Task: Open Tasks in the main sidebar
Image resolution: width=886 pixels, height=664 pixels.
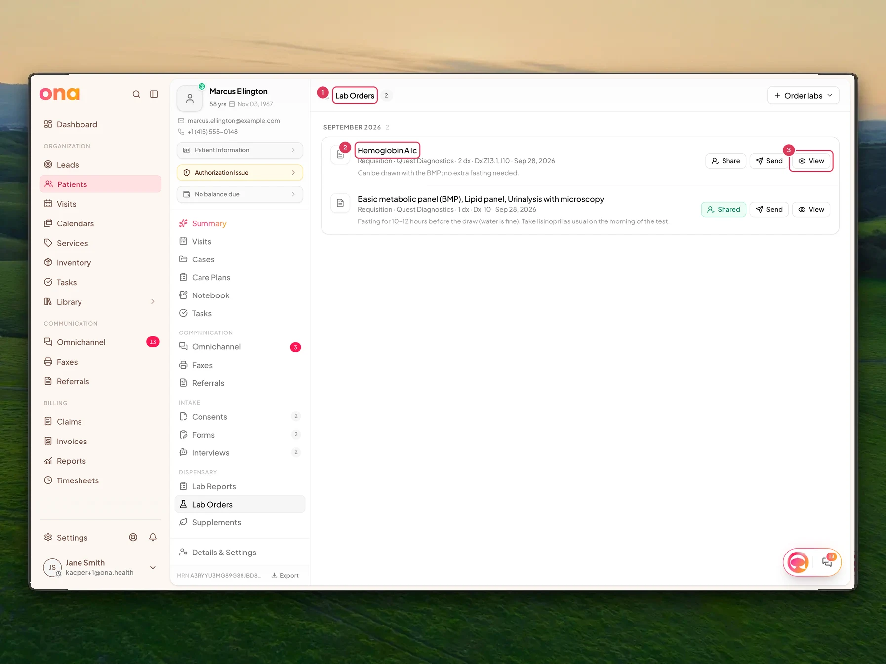Action: coord(100,282)
